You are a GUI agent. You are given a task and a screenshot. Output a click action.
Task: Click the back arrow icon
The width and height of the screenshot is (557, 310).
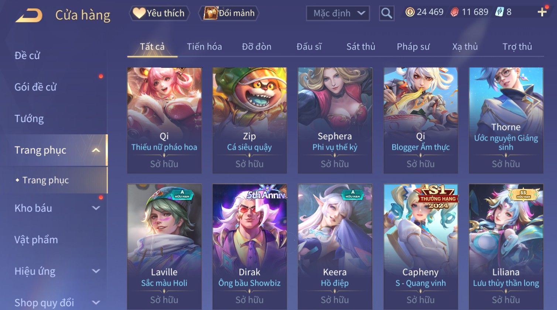coord(29,15)
